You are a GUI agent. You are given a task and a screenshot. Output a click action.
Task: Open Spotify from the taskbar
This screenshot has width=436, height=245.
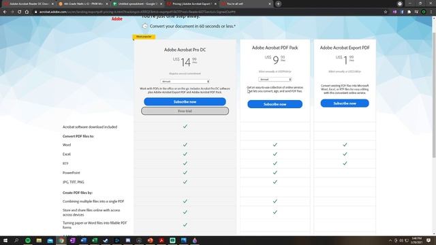[x=28, y=240]
